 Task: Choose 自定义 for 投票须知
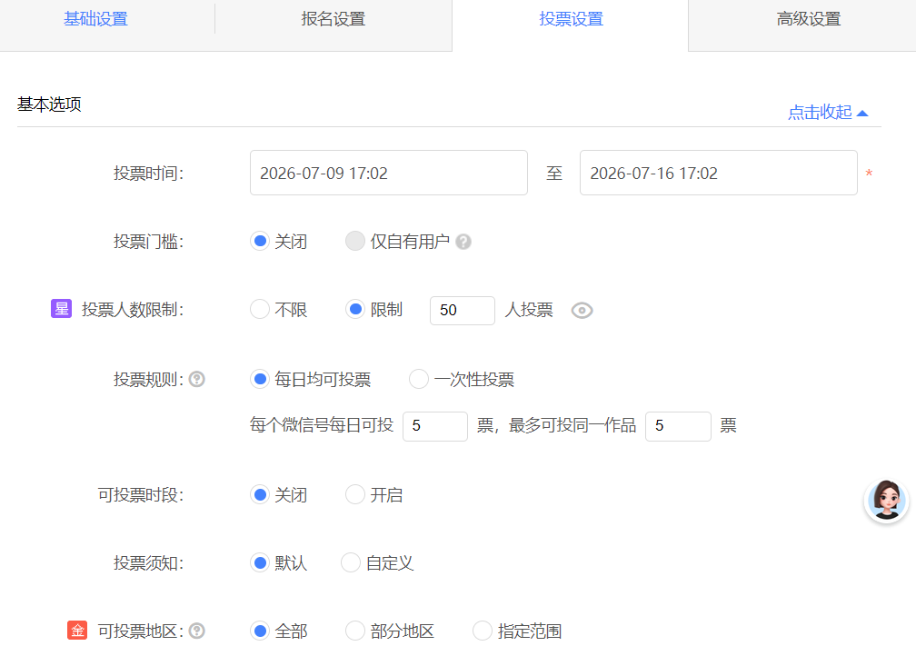pos(350,562)
